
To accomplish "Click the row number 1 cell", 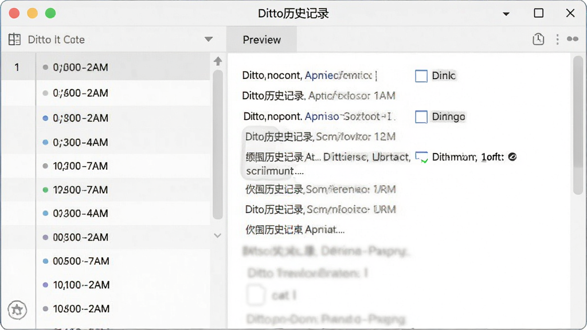I will (17, 68).
